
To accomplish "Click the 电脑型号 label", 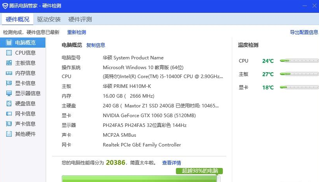I will (x=71, y=58).
